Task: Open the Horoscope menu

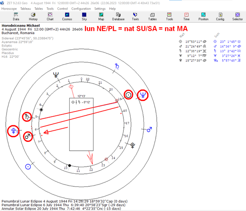Action: (x=9, y=8)
